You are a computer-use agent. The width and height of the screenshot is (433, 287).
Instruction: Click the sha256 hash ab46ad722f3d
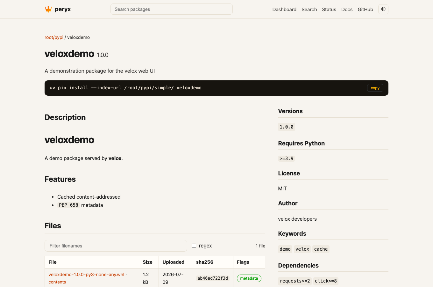213,278
